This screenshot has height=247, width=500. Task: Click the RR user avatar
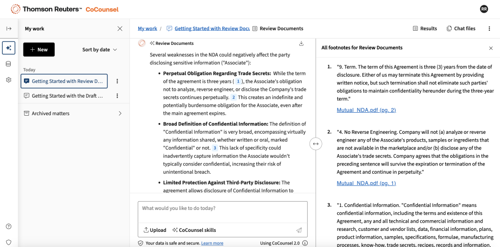484,9
